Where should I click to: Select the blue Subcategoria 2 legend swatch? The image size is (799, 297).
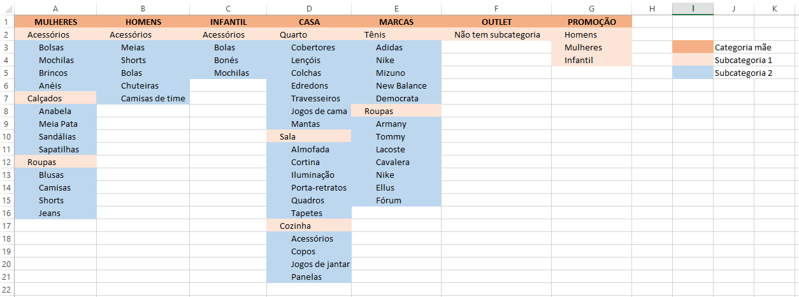693,73
